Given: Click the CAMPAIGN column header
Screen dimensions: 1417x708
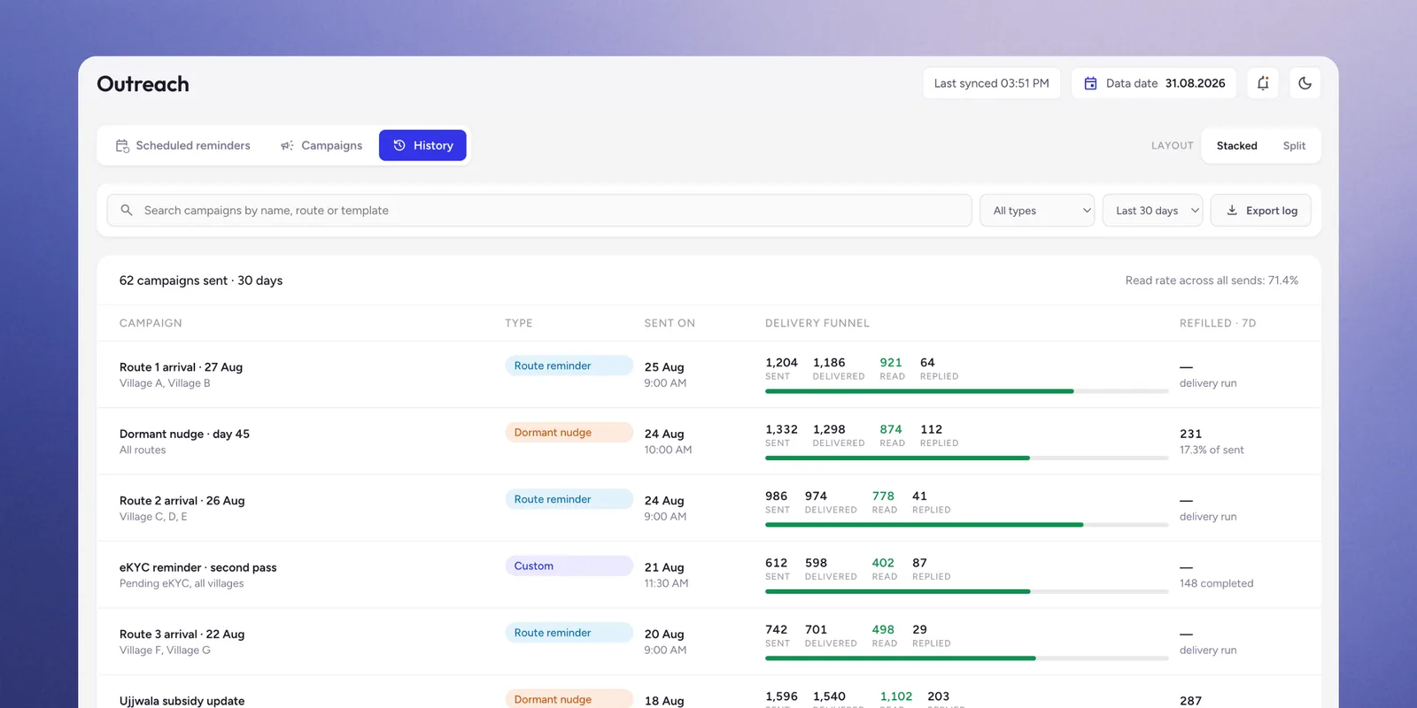Looking at the screenshot, I should coord(151,323).
